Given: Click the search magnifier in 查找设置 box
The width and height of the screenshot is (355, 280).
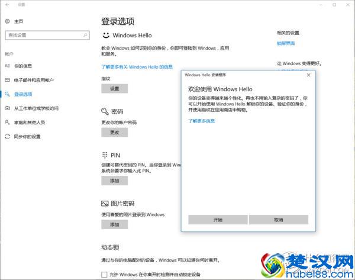Looking at the screenshot, I should coord(85,35).
